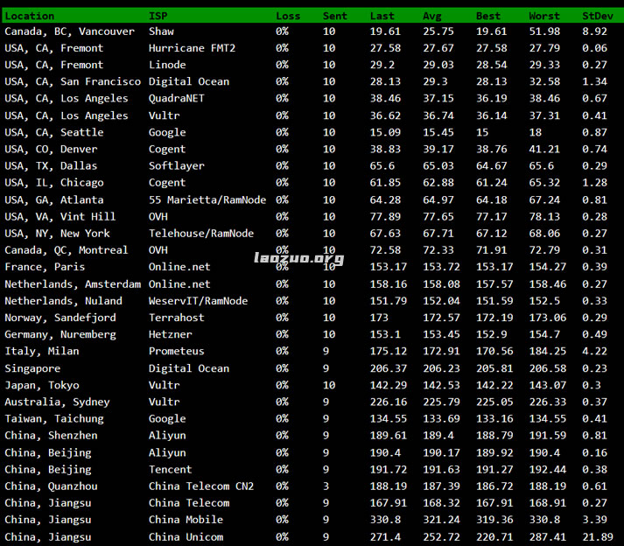The height and width of the screenshot is (546, 624).
Task: Select the Italy, Milan location
Action: pyautogui.click(x=42, y=351)
